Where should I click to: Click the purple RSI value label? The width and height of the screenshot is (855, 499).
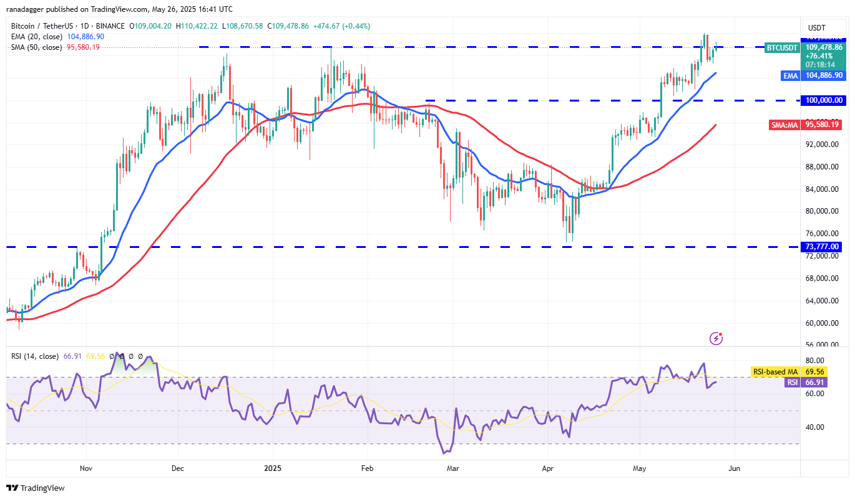click(791, 383)
